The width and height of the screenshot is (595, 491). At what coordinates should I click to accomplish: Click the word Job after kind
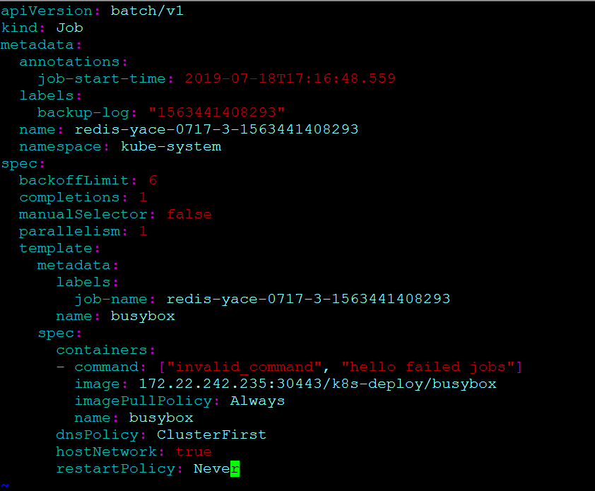(69, 28)
